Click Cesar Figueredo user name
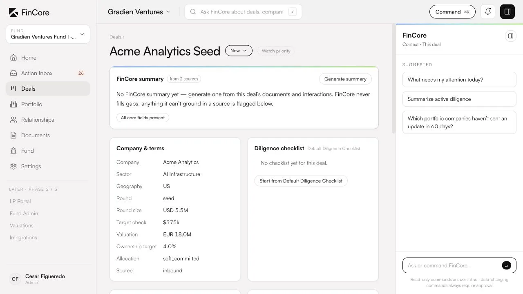 pyautogui.click(x=45, y=276)
